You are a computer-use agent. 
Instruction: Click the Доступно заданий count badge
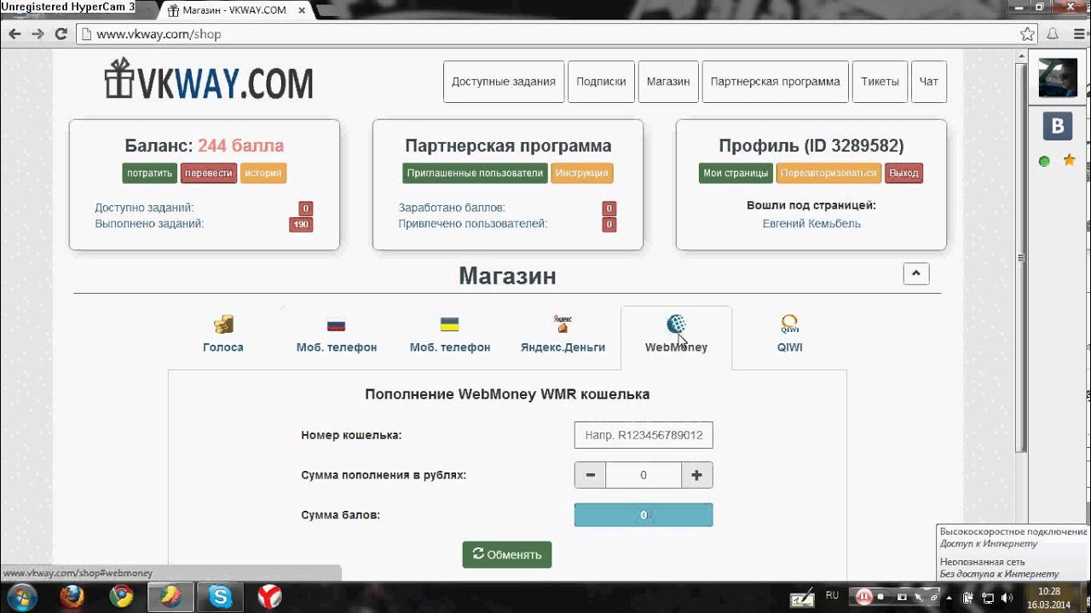[305, 209]
